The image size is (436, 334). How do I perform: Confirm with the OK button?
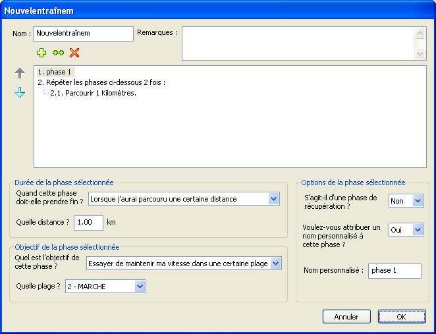(x=402, y=317)
